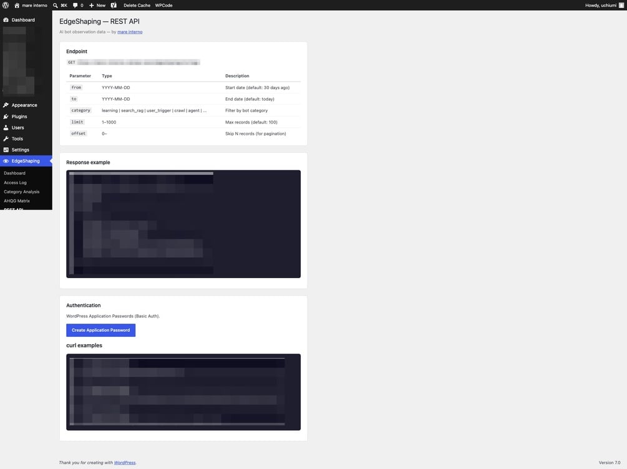Image resolution: width=627 pixels, height=469 pixels.
Task: Click the '1–1000' type value
Action: (x=109, y=122)
